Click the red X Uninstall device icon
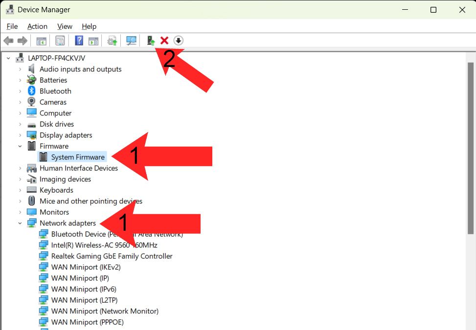The height and width of the screenshot is (330, 476). (164, 41)
